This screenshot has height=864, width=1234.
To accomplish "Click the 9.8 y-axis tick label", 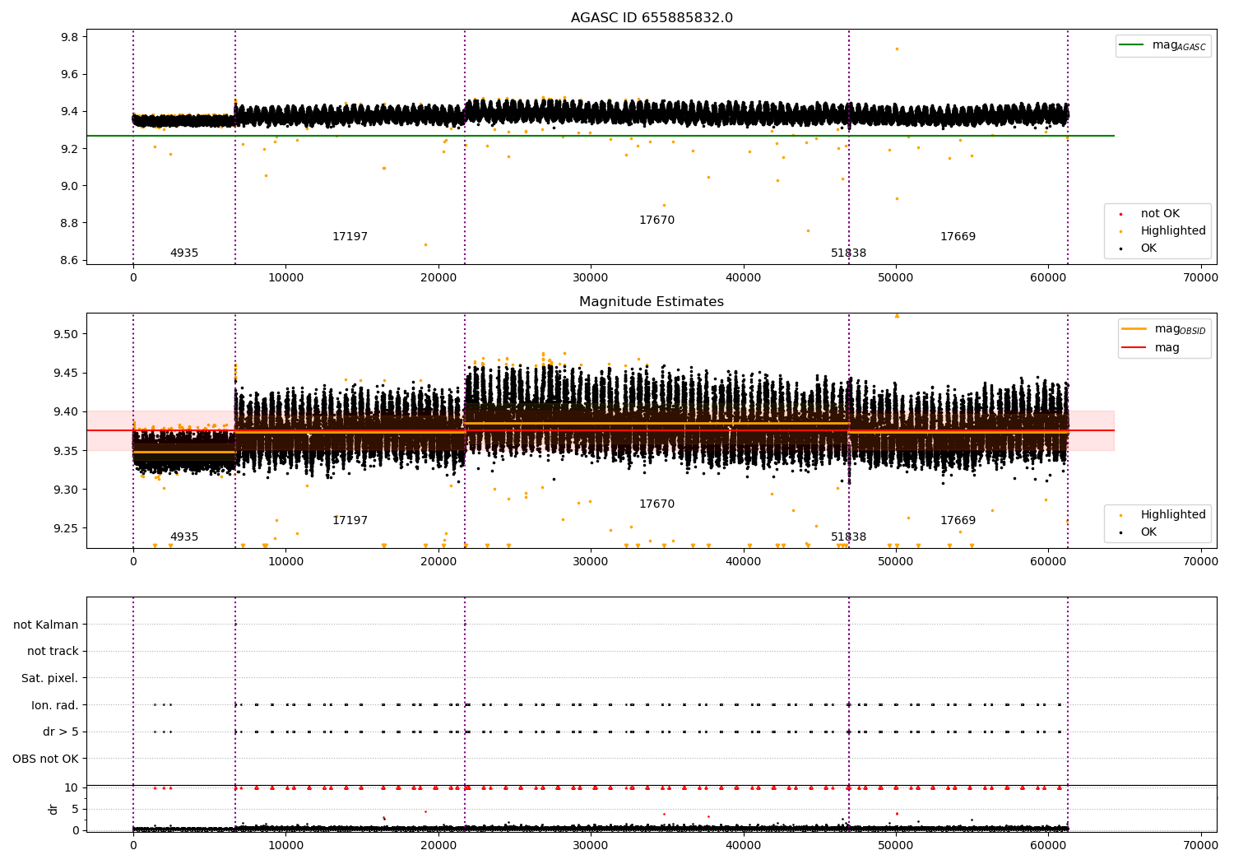I will (x=69, y=37).
